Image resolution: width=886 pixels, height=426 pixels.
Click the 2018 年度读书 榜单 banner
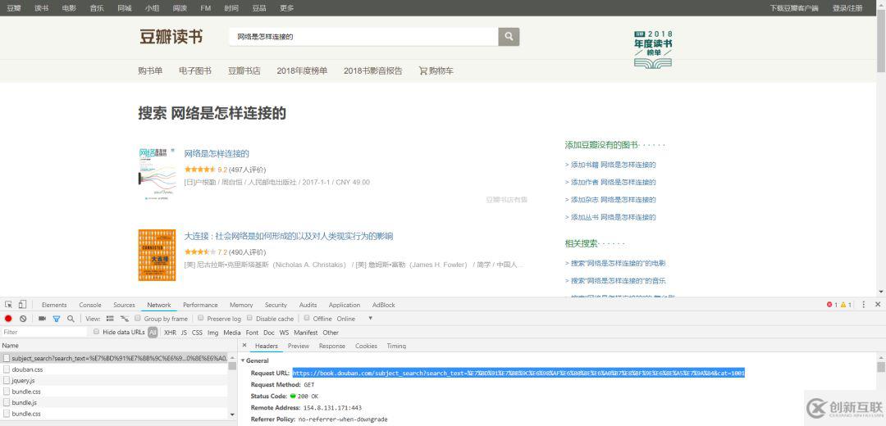click(653, 50)
